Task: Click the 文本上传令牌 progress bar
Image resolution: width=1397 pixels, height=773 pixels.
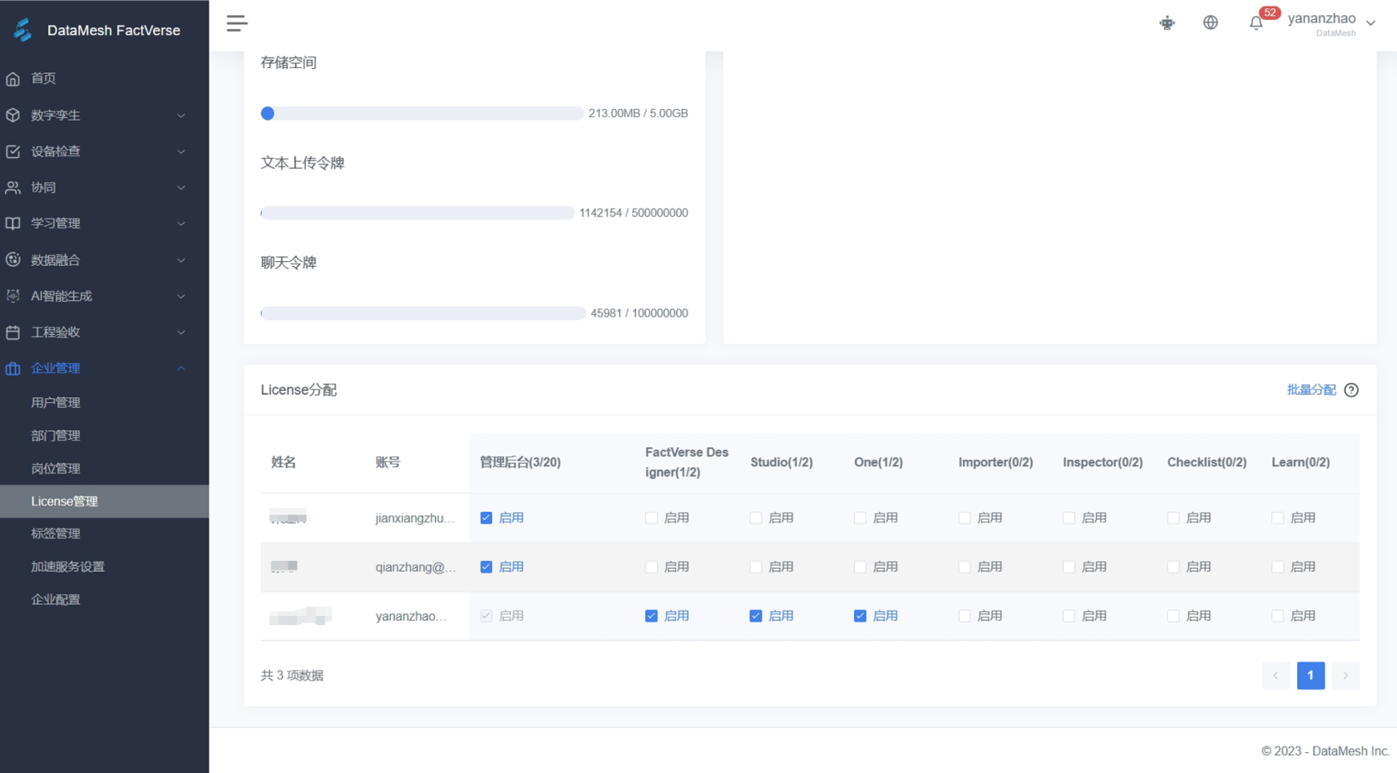Action: pos(417,213)
